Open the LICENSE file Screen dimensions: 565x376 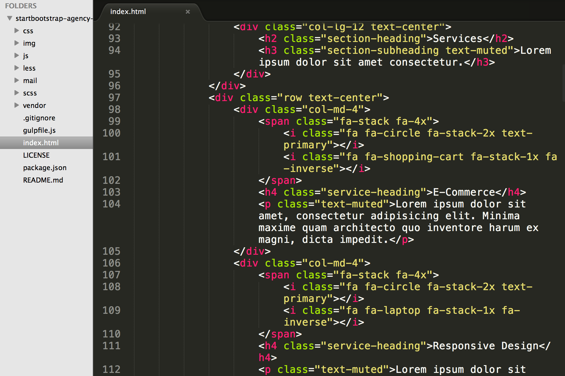coord(36,155)
